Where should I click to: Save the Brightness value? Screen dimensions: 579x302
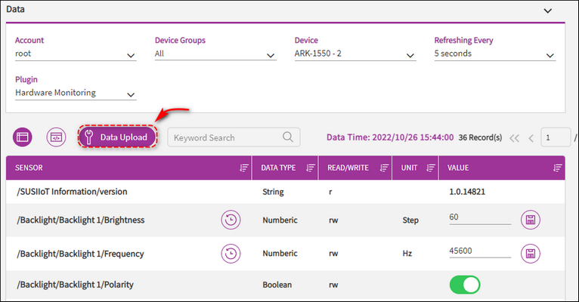click(x=531, y=220)
